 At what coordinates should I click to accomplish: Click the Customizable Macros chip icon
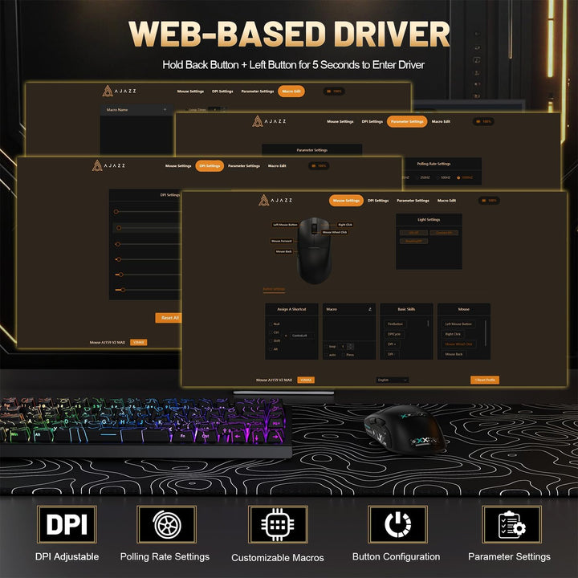coord(278,524)
